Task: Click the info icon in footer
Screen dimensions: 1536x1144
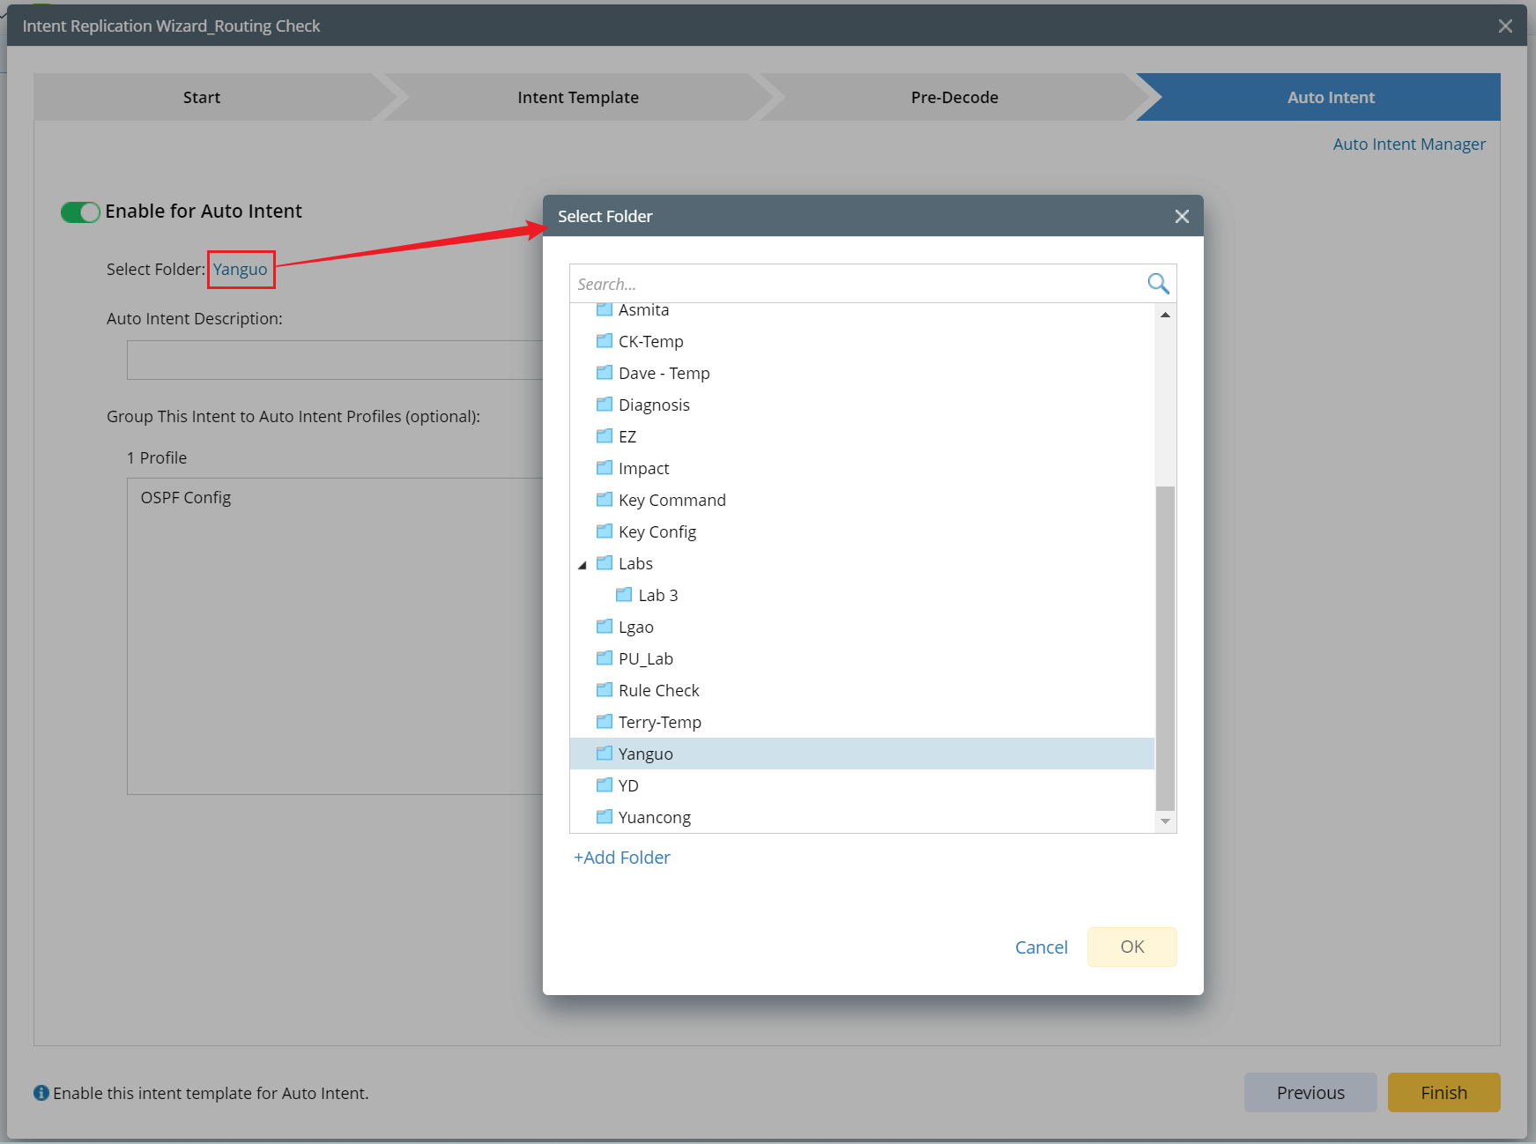Action: point(41,1093)
